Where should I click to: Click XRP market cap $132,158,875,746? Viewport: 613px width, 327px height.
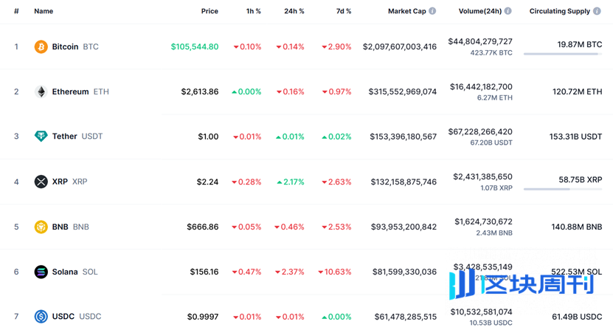[404, 182]
